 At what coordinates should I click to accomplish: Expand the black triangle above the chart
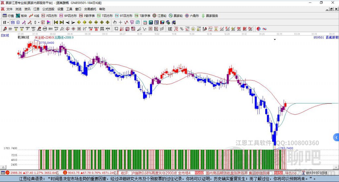tap(275, 39)
